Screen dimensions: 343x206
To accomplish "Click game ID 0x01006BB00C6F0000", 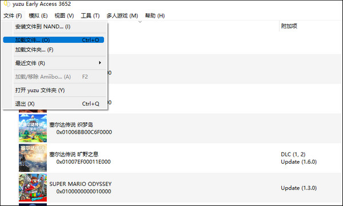I will coord(84,132).
